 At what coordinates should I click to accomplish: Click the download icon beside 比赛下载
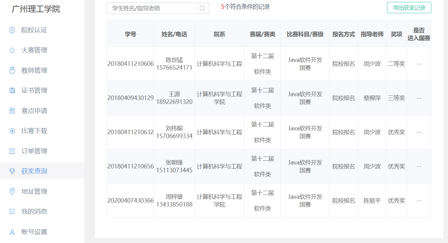(12, 131)
